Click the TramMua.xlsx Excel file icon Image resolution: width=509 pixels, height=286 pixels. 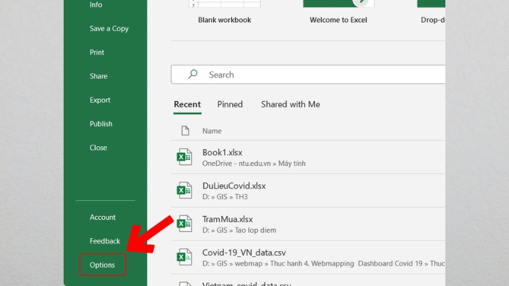tap(184, 224)
